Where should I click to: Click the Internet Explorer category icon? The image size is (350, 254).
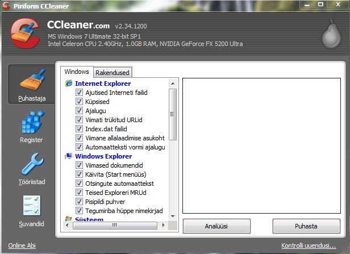point(69,84)
